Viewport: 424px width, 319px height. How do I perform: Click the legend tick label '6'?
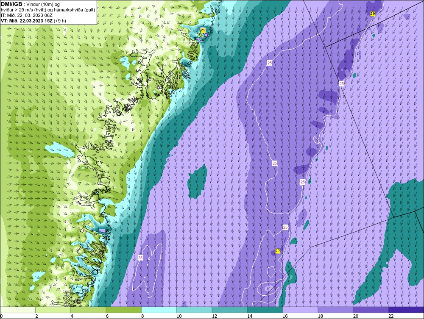pos(107,316)
